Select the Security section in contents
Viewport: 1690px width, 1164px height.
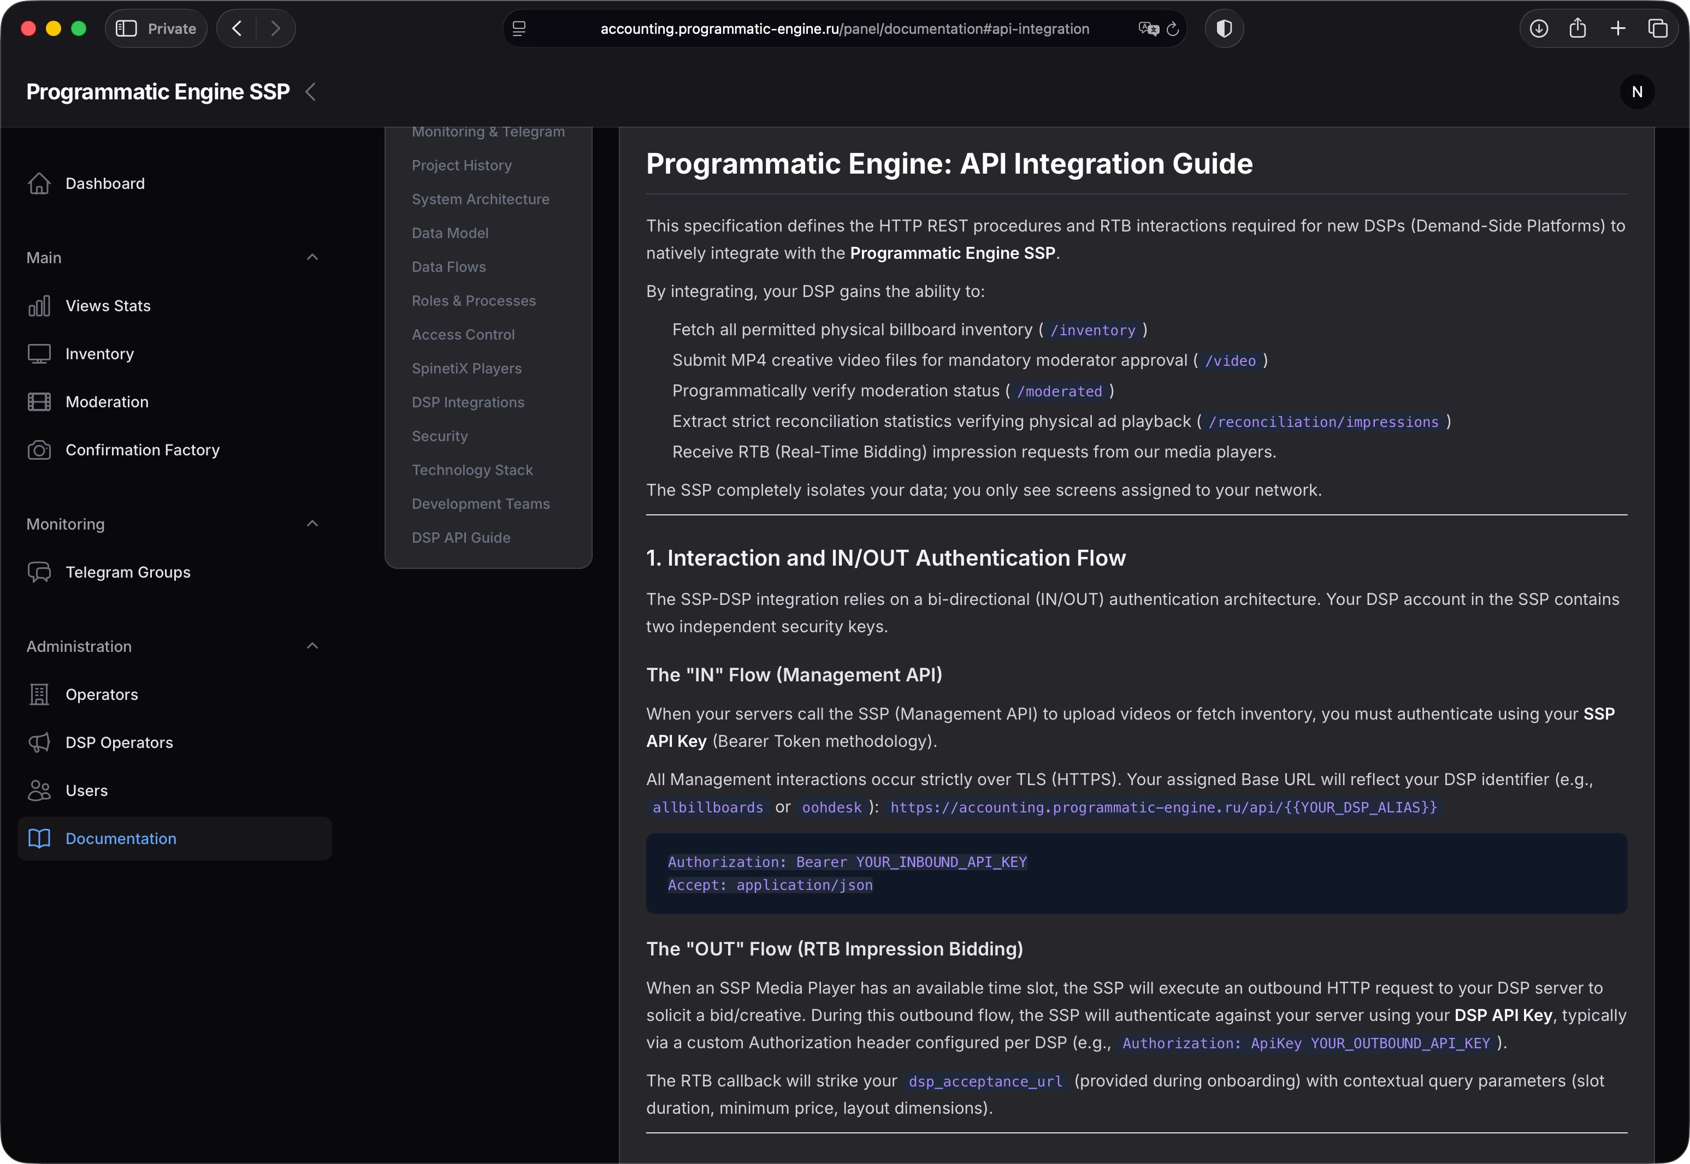point(439,435)
